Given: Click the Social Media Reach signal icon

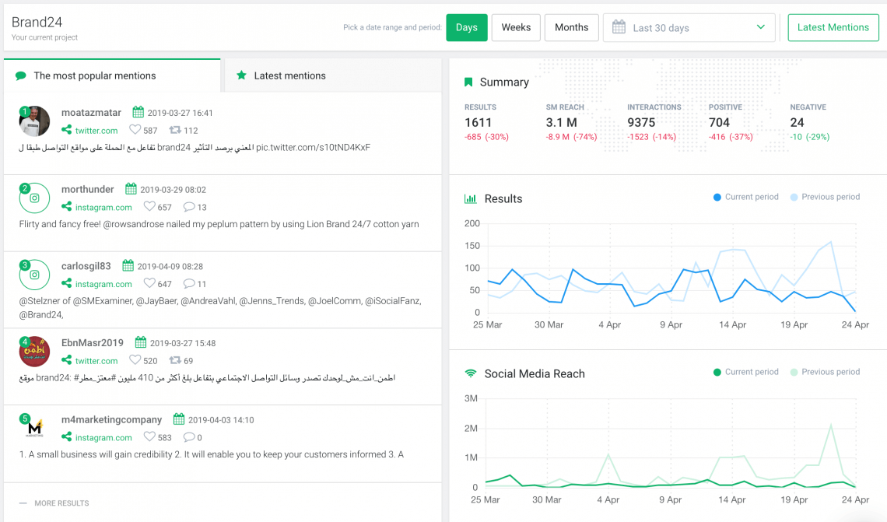Looking at the screenshot, I should tap(471, 373).
